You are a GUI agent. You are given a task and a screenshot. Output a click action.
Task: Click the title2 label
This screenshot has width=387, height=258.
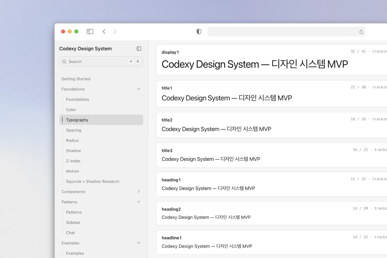tap(167, 120)
